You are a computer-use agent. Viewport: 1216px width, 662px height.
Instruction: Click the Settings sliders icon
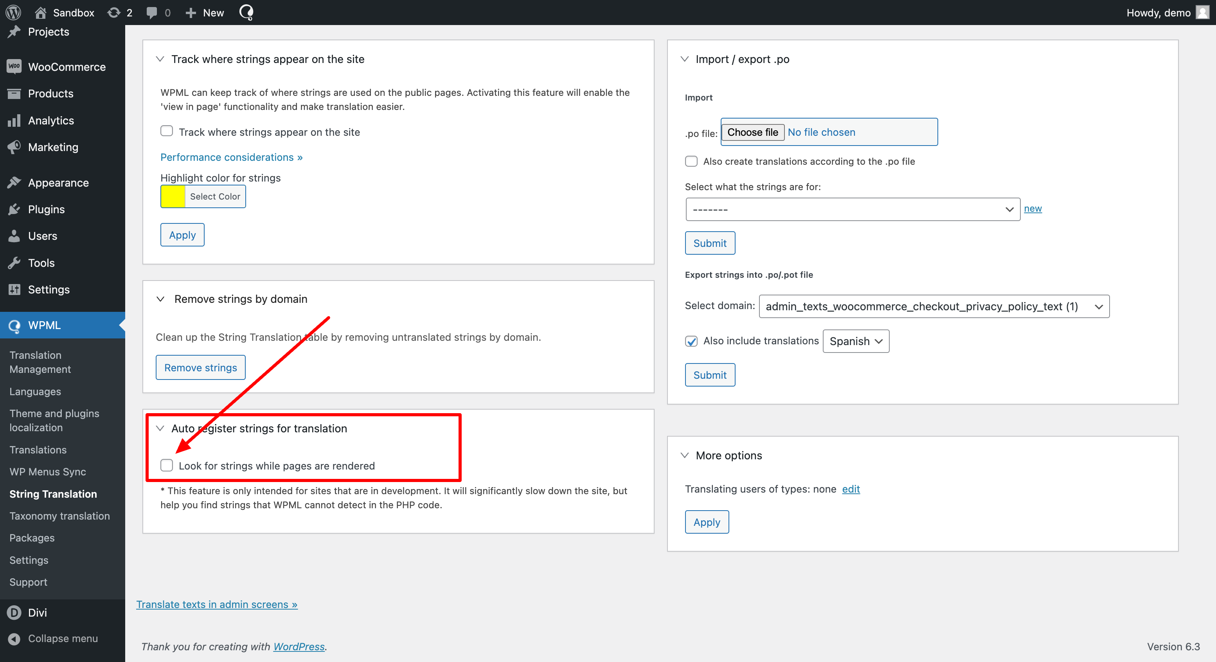(x=14, y=290)
